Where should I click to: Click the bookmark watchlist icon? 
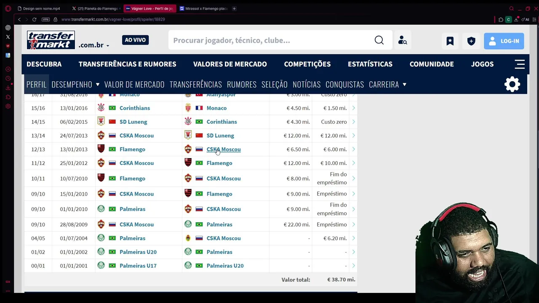point(450,41)
